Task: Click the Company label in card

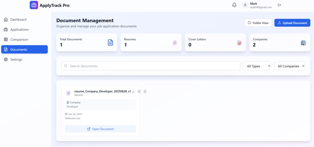Action: 75,102
